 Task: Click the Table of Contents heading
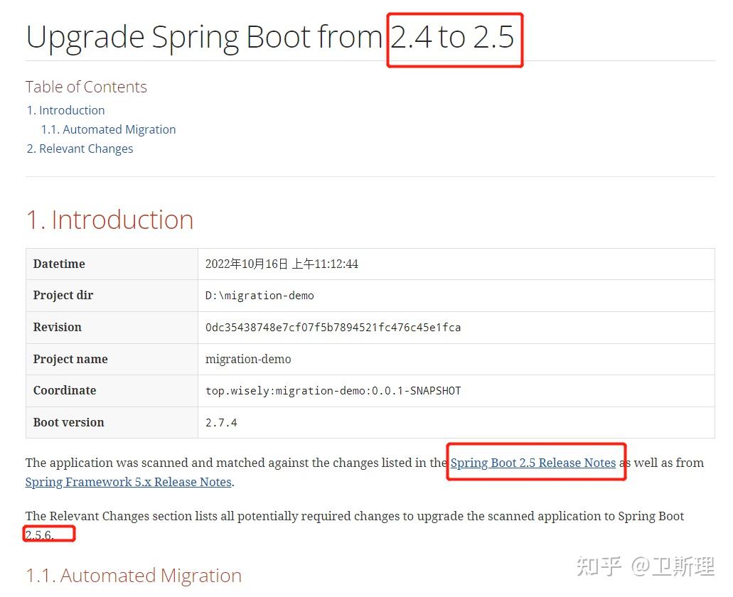[86, 87]
